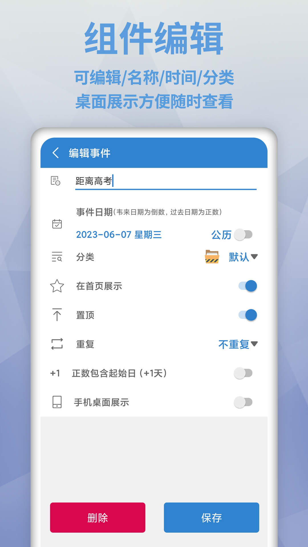Click the event name note icon
The width and height of the screenshot is (308, 547).
click(56, 181)
